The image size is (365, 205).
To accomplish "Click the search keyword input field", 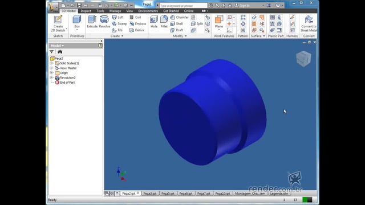I will coord(183,6).
